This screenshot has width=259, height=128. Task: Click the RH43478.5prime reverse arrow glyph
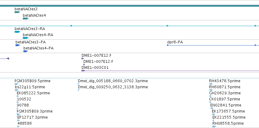[211, 84]
